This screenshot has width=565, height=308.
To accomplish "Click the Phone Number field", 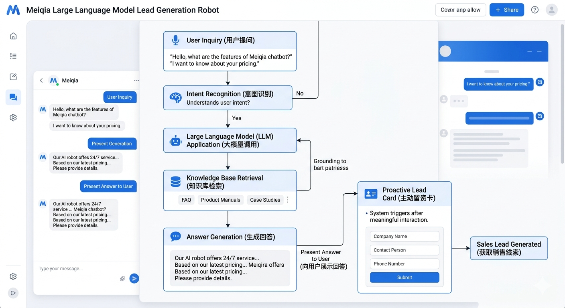I will pos(404,264).
